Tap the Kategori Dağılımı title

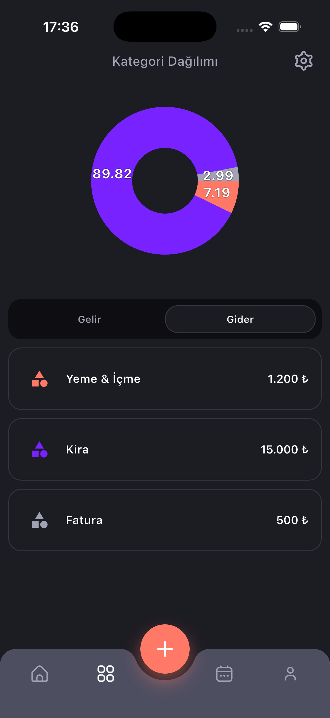(x=165, y=61)
